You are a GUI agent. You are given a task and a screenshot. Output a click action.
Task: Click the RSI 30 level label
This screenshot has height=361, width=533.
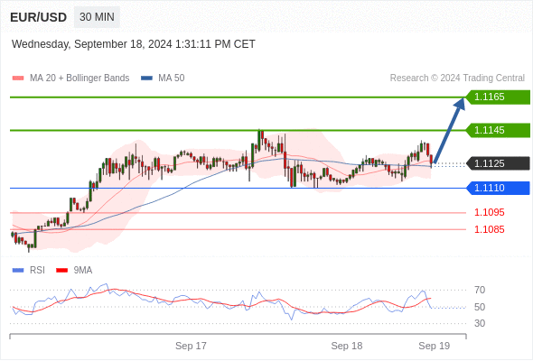480,323
